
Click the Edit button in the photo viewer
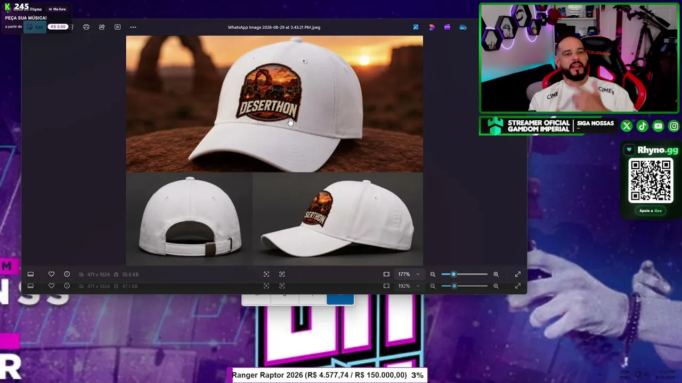click(35, 27)
